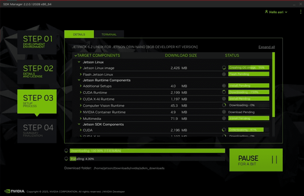Select the DETAILS tab
This screenshot has width=304, height=196.
click(79, 34)
